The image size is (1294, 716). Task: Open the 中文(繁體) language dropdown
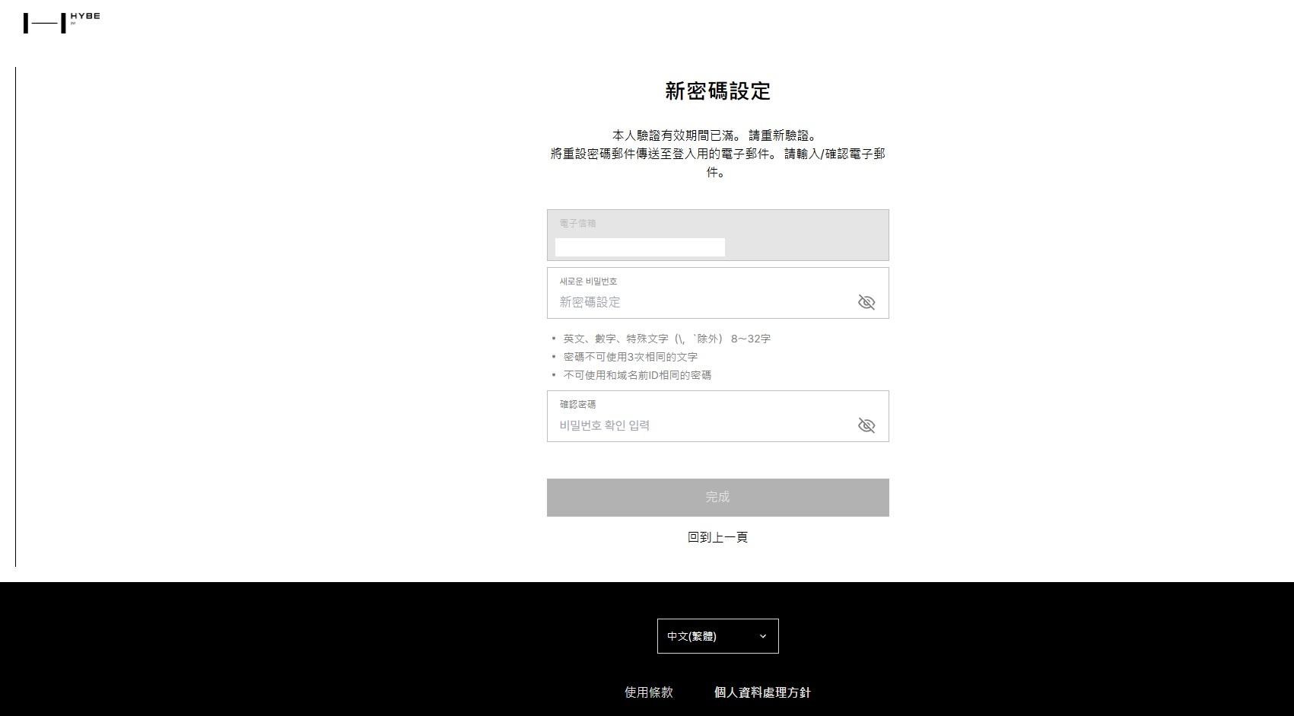717,636
